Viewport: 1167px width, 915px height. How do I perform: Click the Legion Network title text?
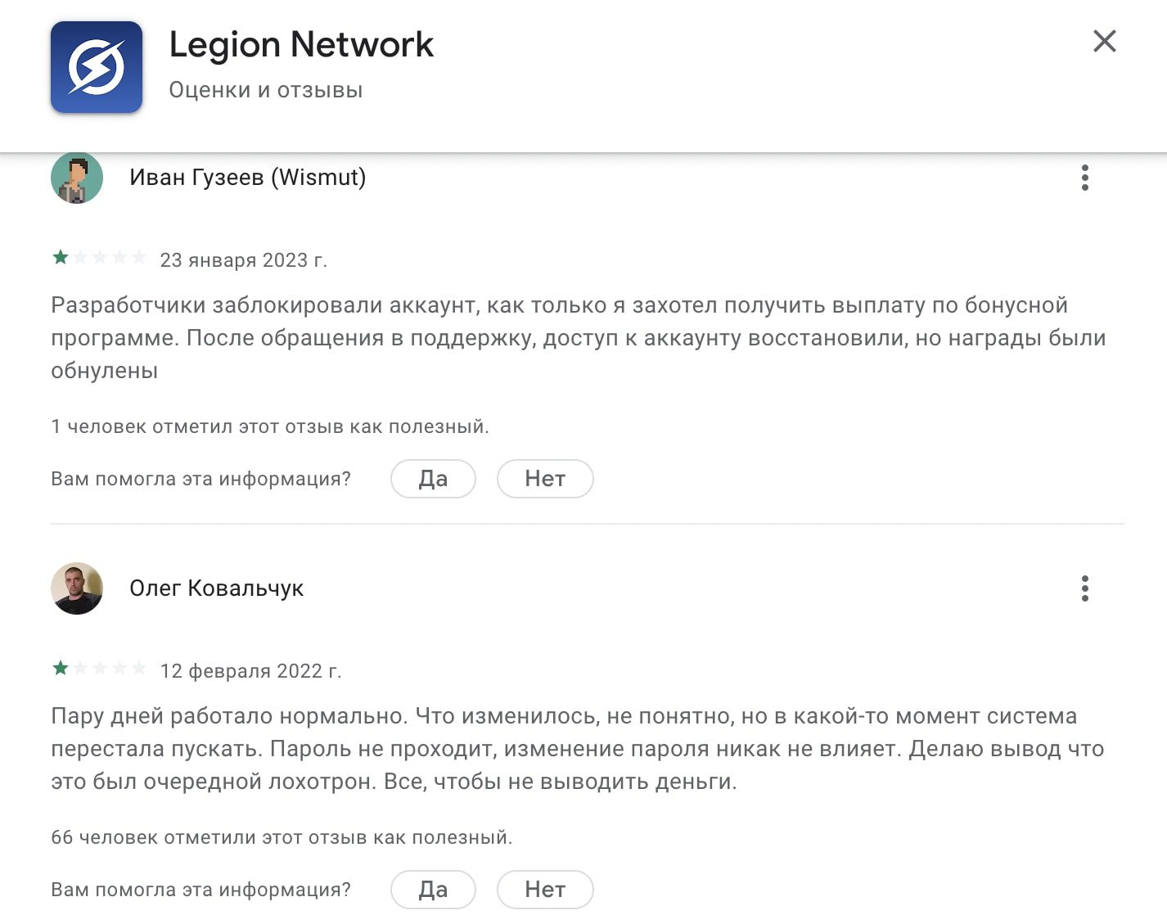point(300,44)
